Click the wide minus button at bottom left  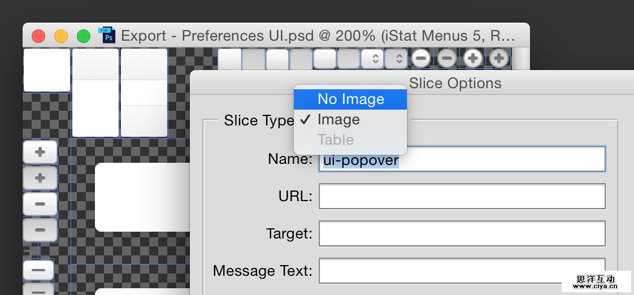click(x=38, y=270)
